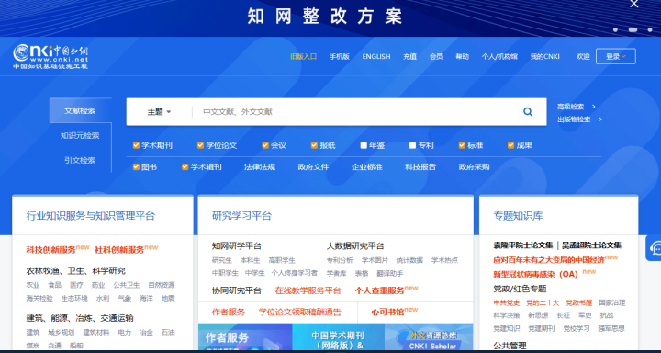Open 城乡规划 industry link

(x=62, y=332)
